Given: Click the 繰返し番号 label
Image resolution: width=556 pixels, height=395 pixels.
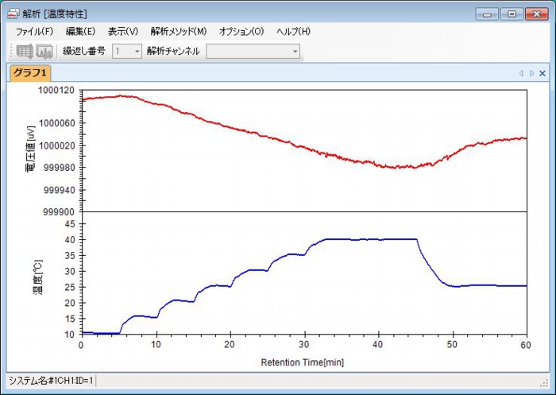Looking at the screenshot, I should [84, 51].
